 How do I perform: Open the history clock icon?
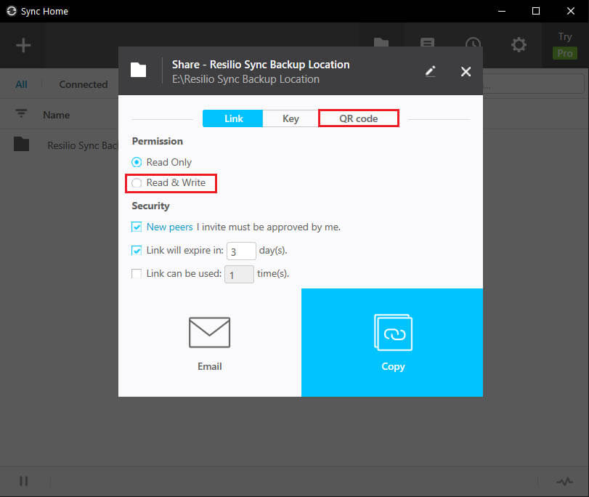click(x=473, y=42)
